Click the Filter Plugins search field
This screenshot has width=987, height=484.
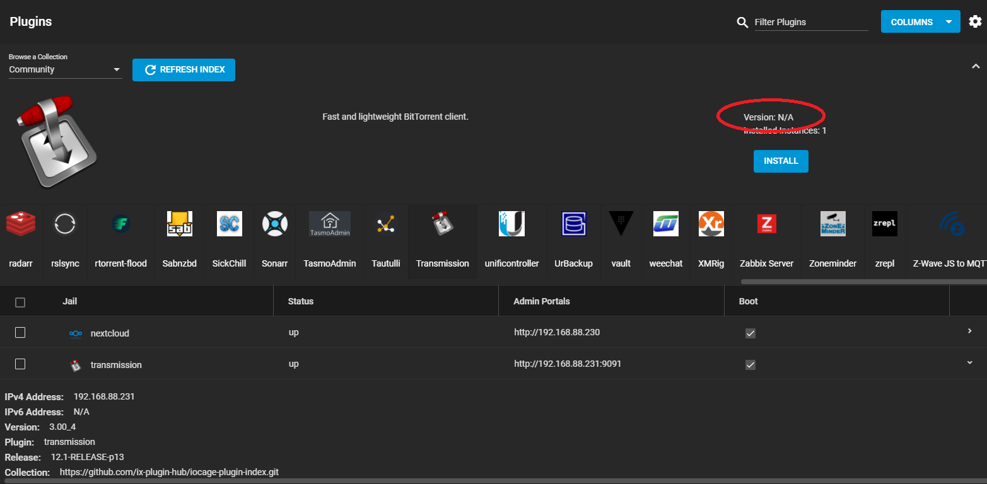tap(811, 22)
